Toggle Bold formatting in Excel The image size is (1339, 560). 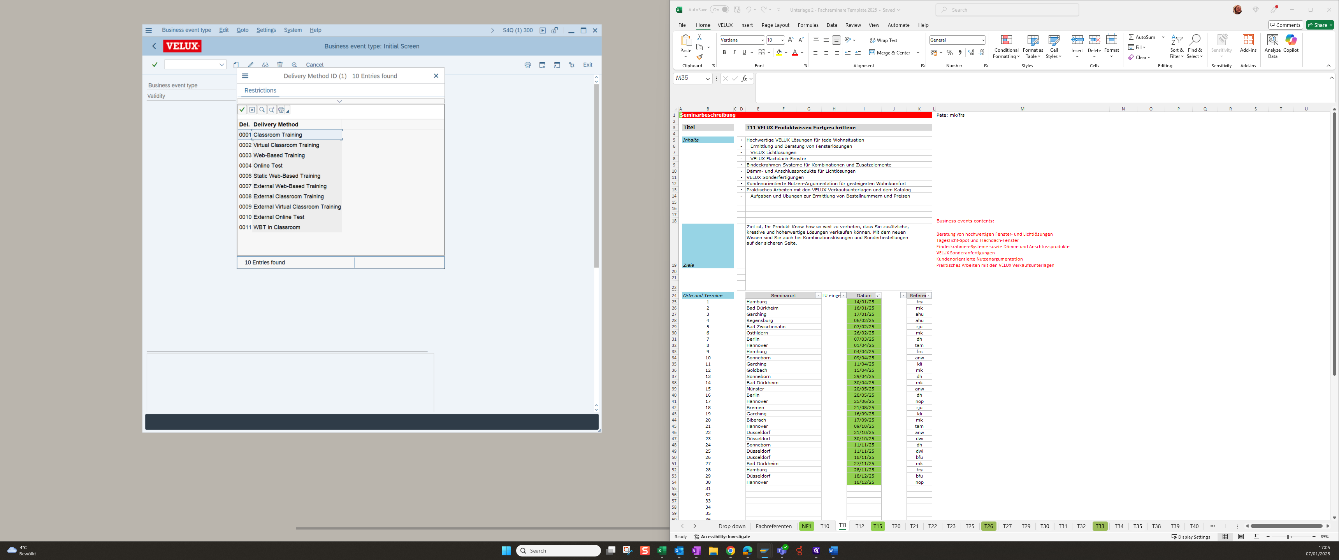pyautogui.click(x=724, y=52)
